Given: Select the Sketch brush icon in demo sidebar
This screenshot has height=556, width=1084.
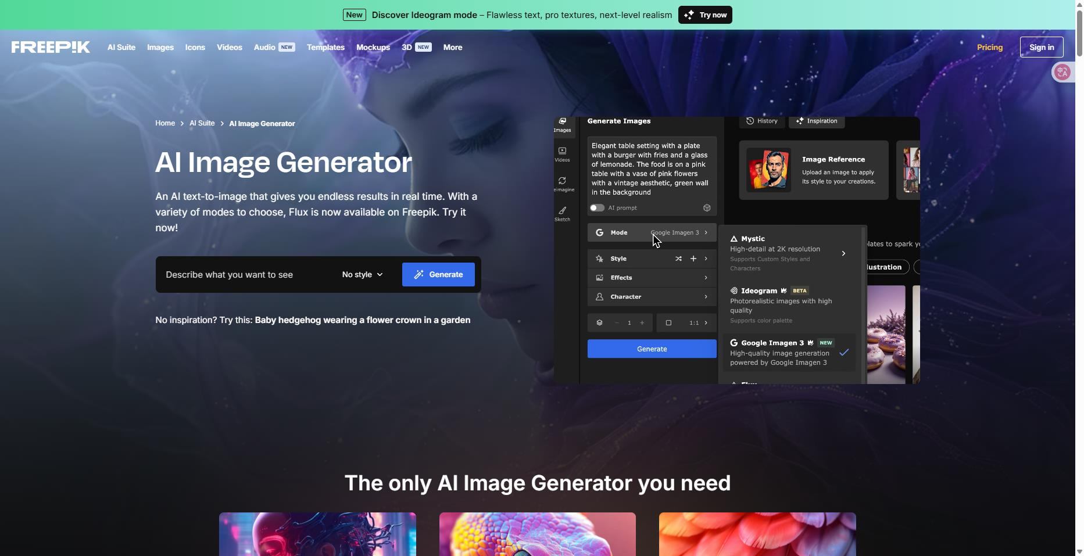Looking at the screenshot, I should (x=562, y=210).
